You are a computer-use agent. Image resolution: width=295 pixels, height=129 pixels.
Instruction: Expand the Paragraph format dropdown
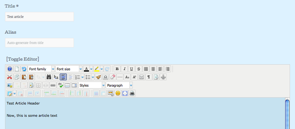click(x=119, y=85)
